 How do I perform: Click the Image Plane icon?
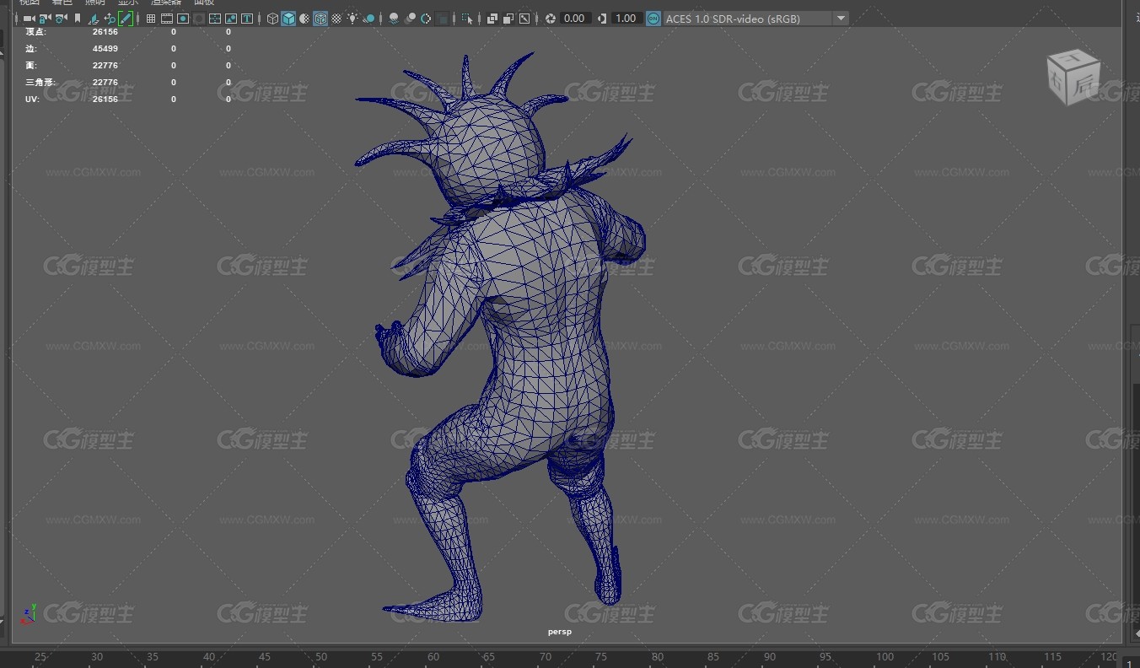(x=94, y=19)
